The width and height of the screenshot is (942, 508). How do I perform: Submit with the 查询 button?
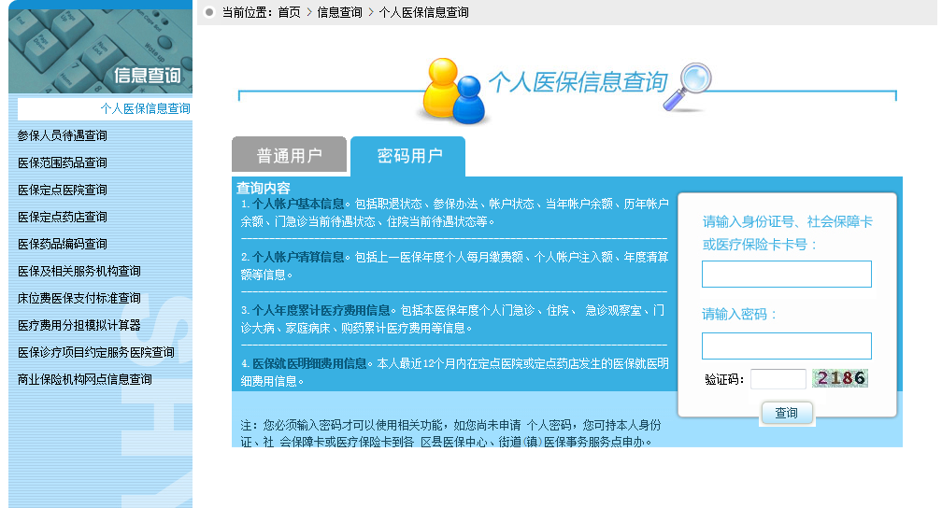pyautogui.click(x=787, y=413)
